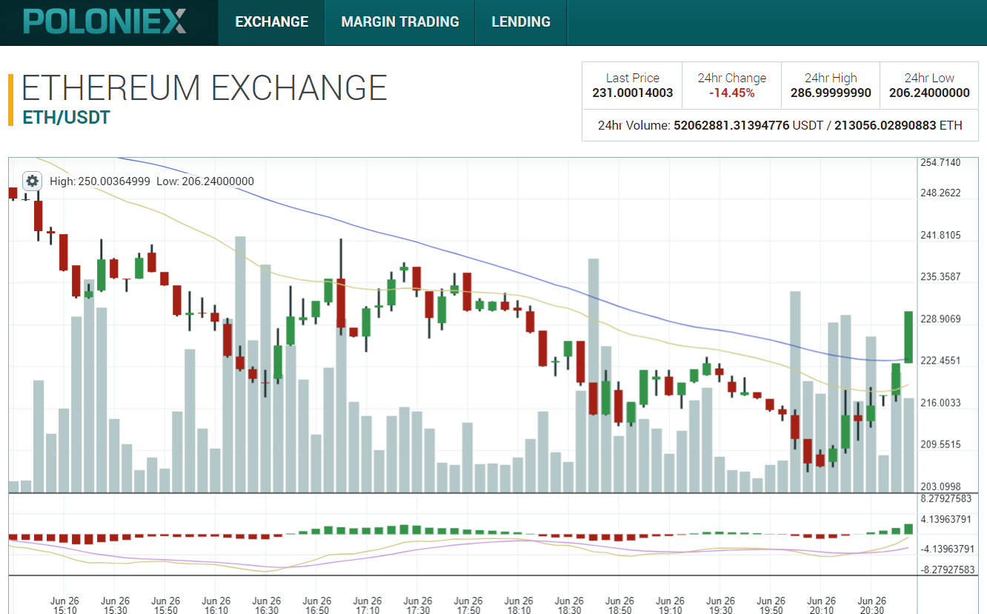The height and width of the screenshot is (614, 987).
Task: Click time axis label Jun 26 19:10
Action: 671,606
